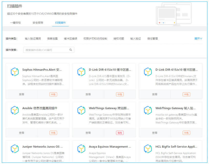Viewport: 209px width, 164px height.
Task: Switch to the 安全报告 tab
Action: [x=38, y=23]
